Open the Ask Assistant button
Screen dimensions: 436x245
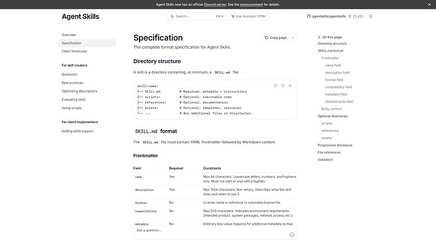pyautogui.click(x=248, y=16)
